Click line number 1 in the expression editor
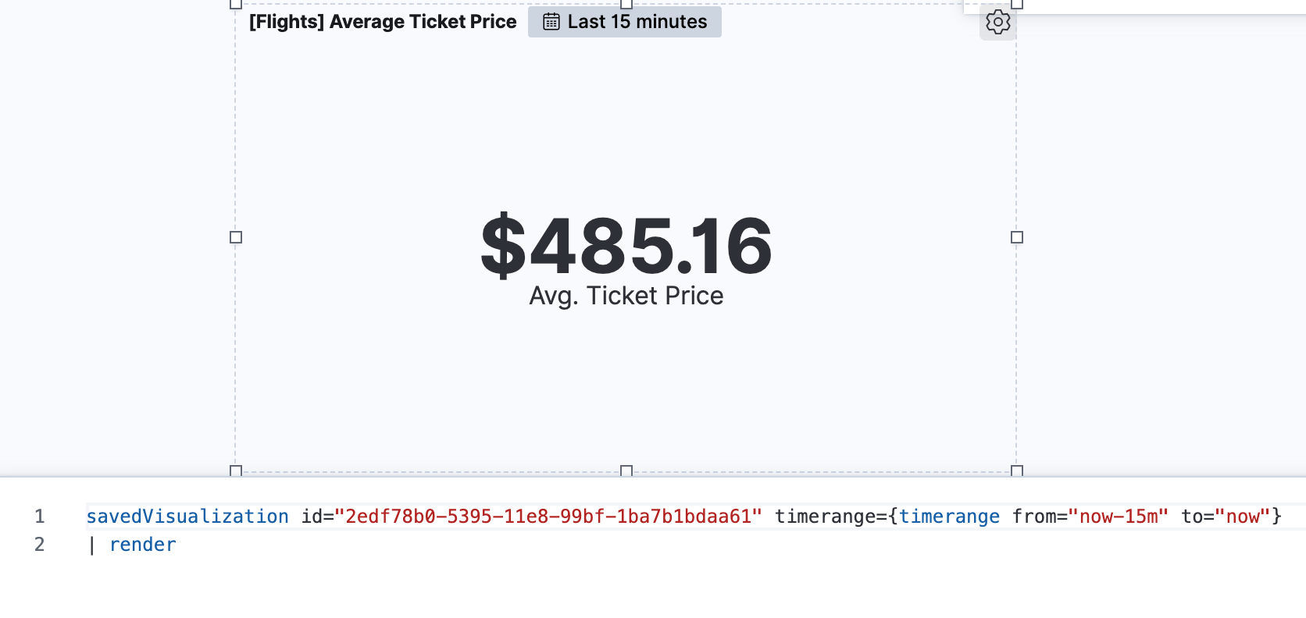This screenshot has width=1306, height=618. pyautogui.click(x=40, y=516)
